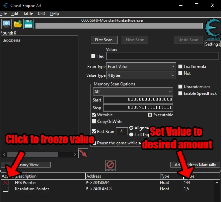Click the Undo Scan button
The height and width of the screenshot is (202, 222).
(188, 40)
